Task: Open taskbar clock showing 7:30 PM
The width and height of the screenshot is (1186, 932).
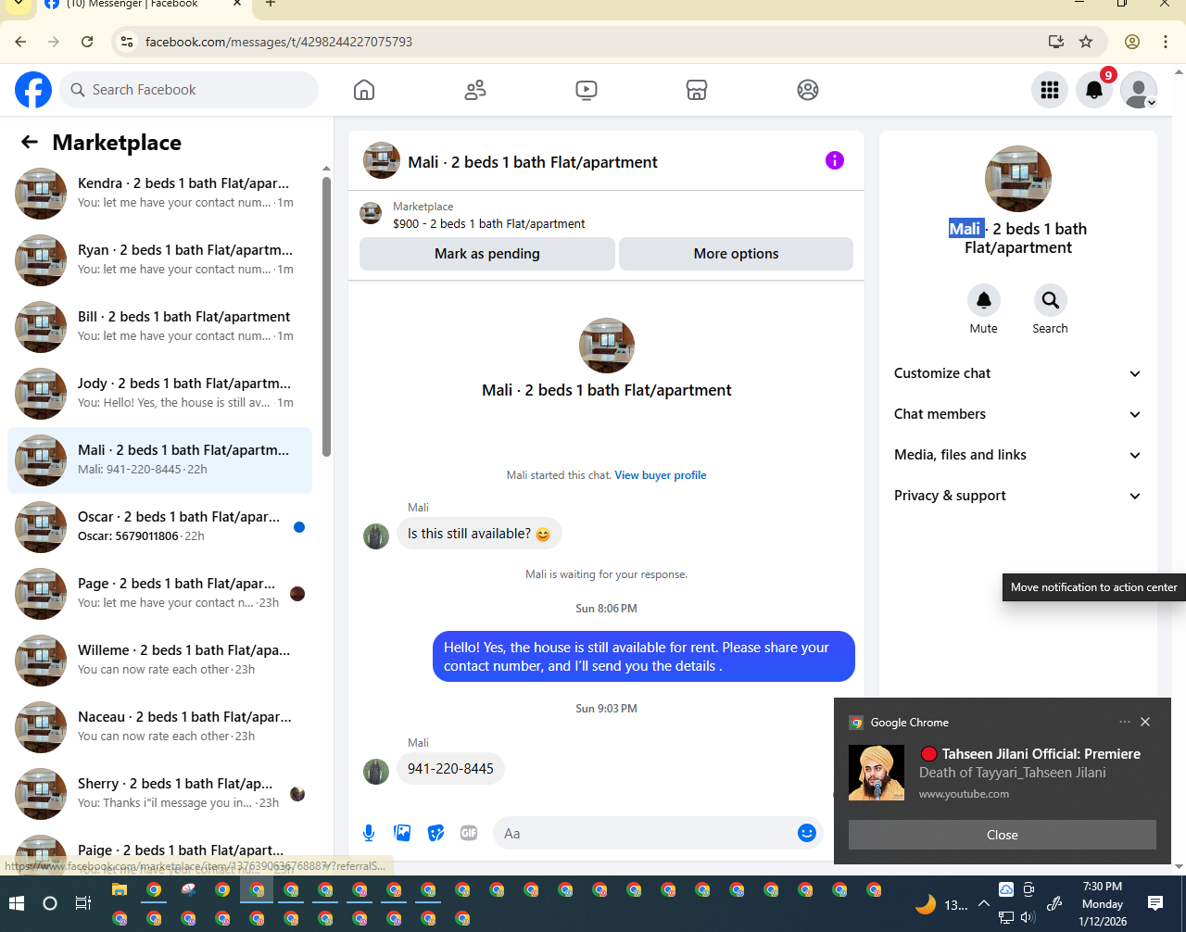Action: 1103,904
